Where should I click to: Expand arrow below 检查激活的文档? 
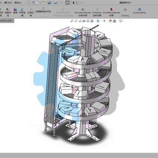click(x=43, y=16)
